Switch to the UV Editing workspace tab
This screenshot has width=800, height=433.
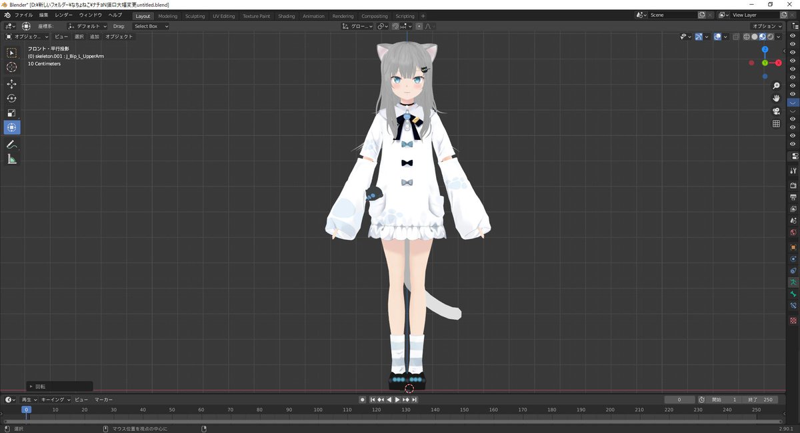coord(224,16)
